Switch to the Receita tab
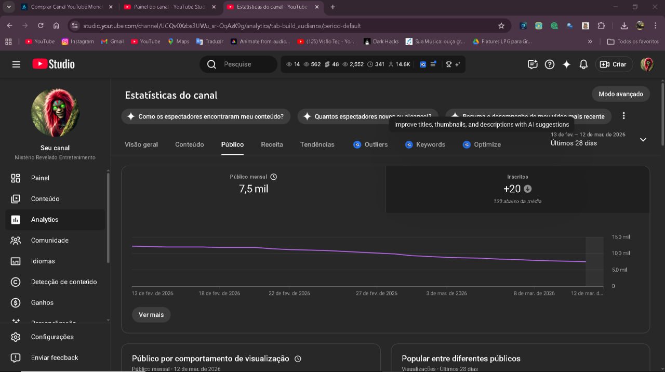Viewport: 665px width, 372px height. [272, 144]
